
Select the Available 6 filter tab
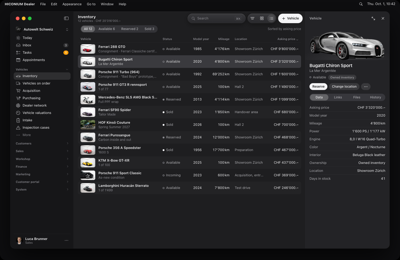[107, 29]
